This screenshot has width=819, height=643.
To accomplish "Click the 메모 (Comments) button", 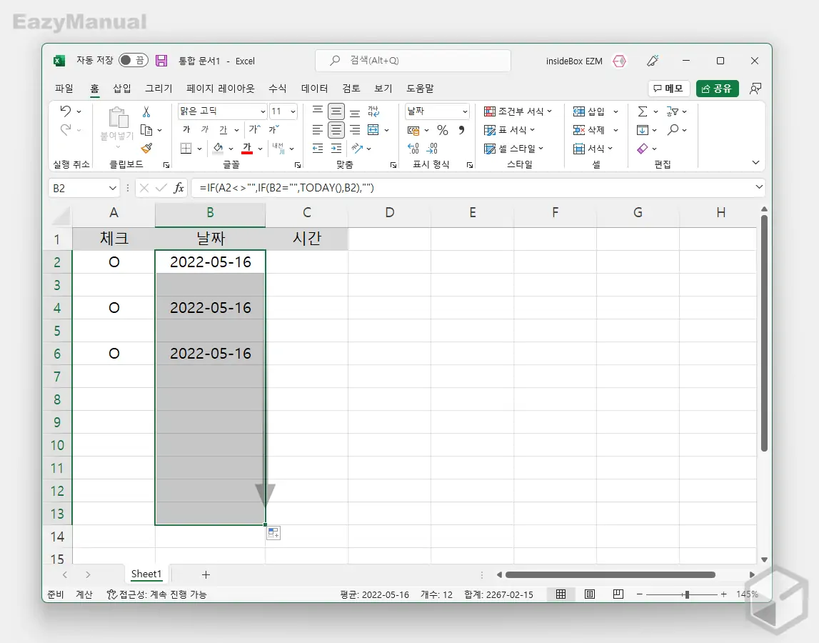I will coord(668,89).
